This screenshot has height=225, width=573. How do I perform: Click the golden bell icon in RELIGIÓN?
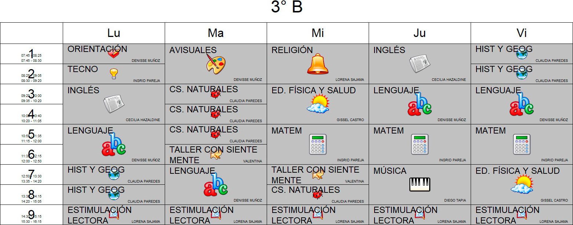(x=318, y=64)
